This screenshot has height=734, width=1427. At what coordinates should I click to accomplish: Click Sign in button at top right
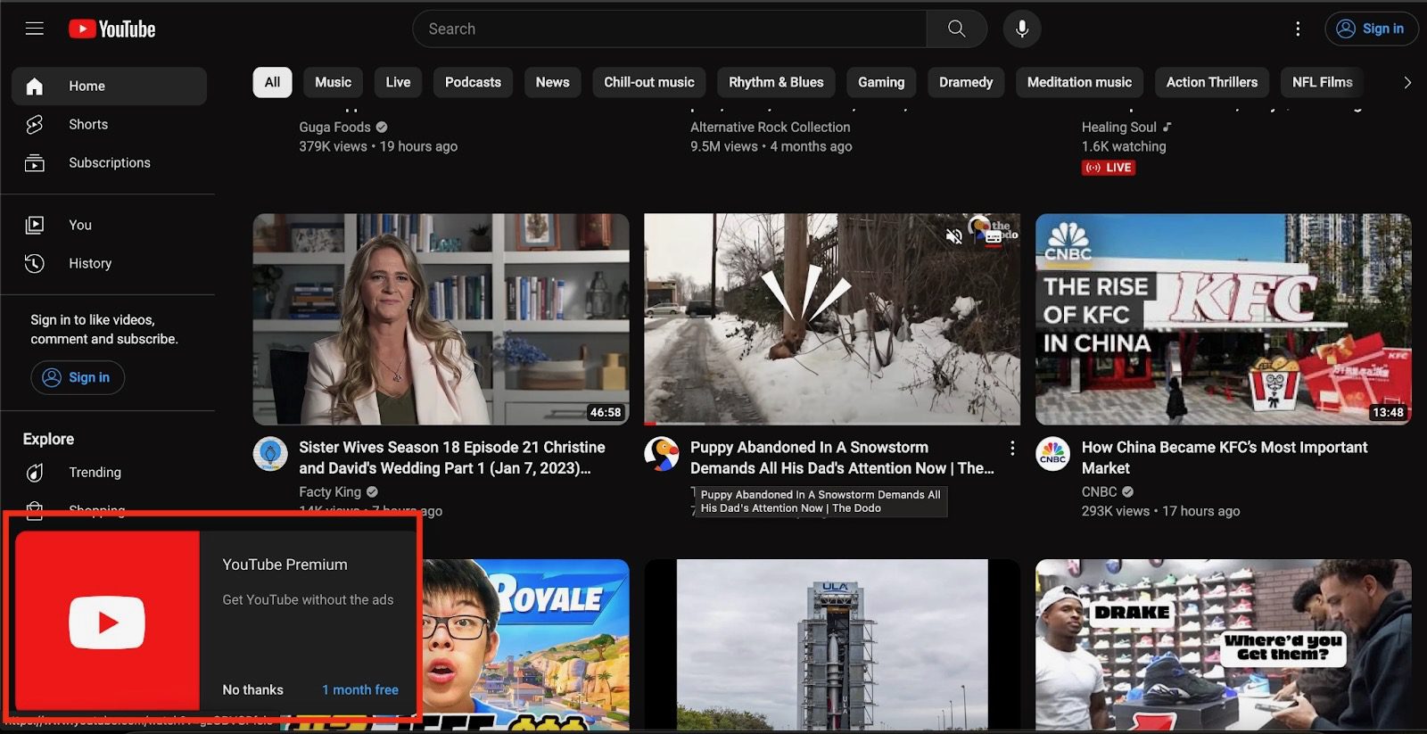point(1371,29)
